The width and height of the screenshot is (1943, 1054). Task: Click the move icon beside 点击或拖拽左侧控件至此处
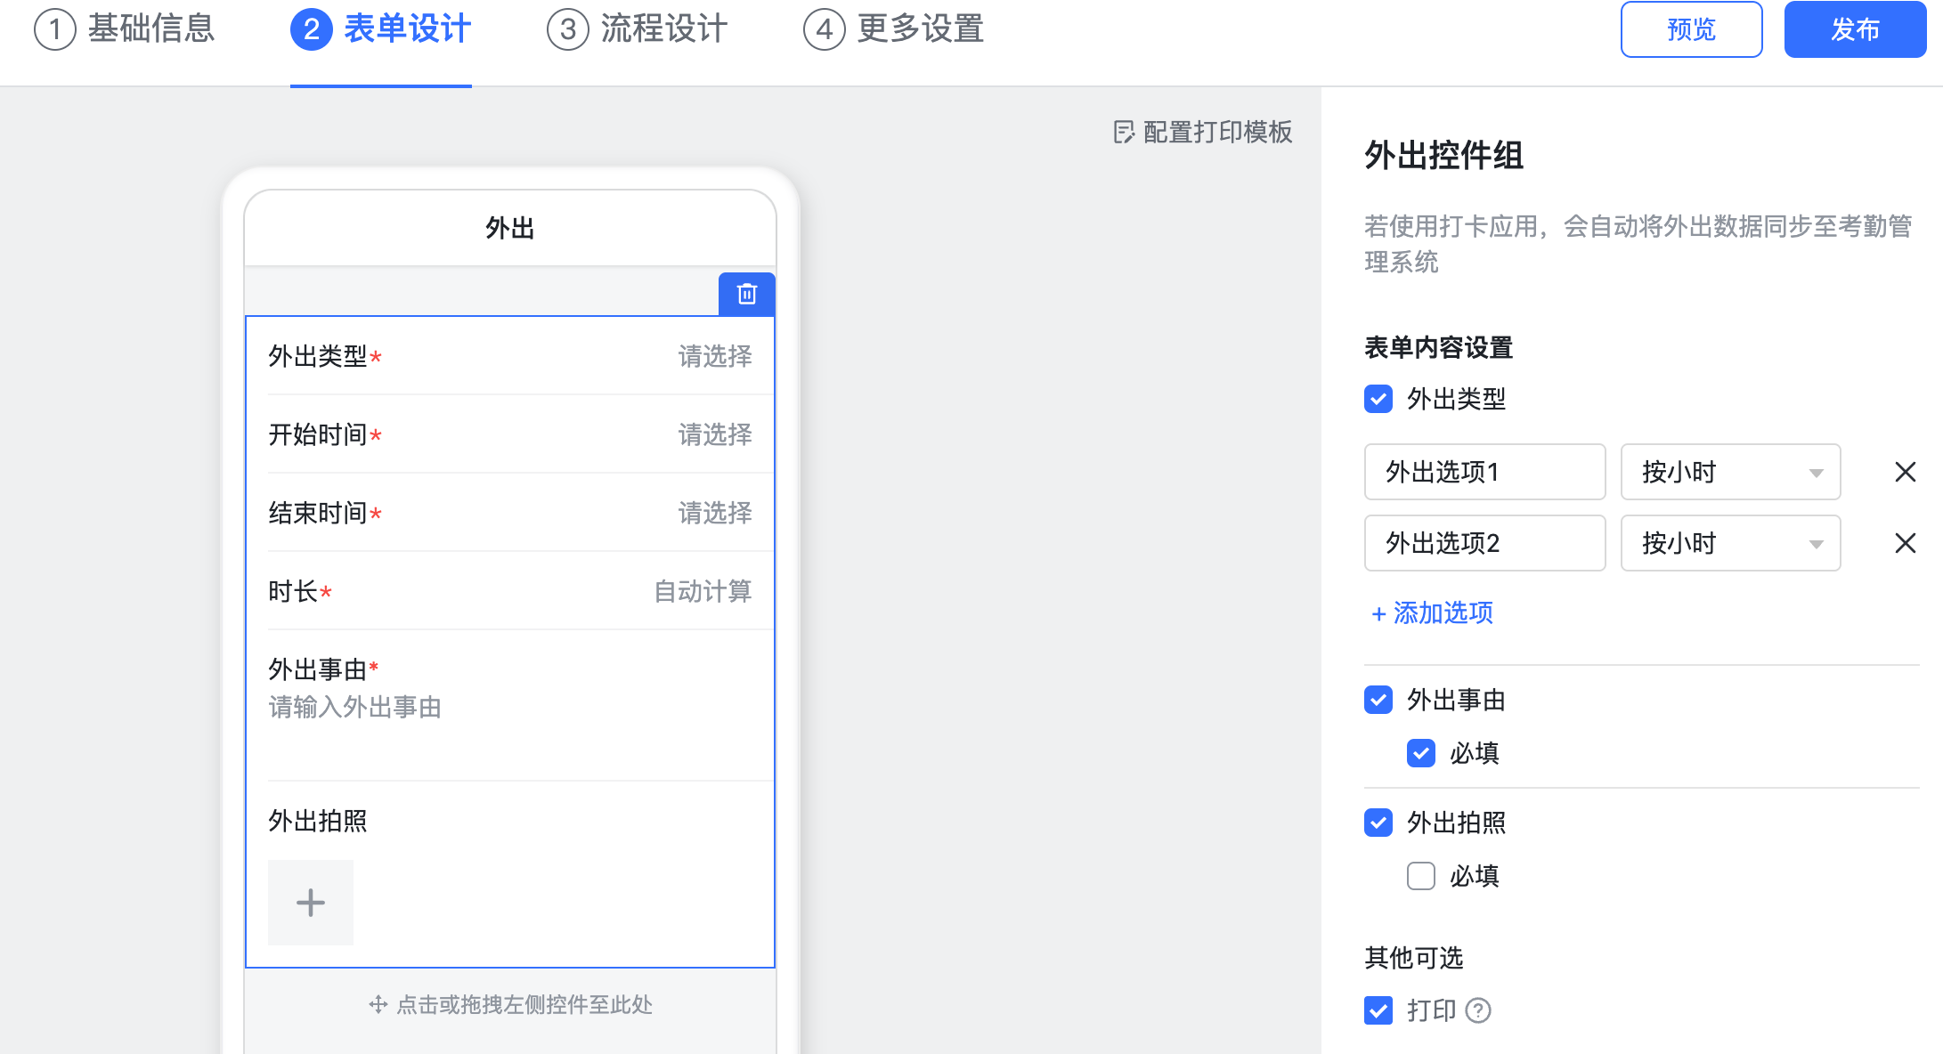pos(378,1004)
